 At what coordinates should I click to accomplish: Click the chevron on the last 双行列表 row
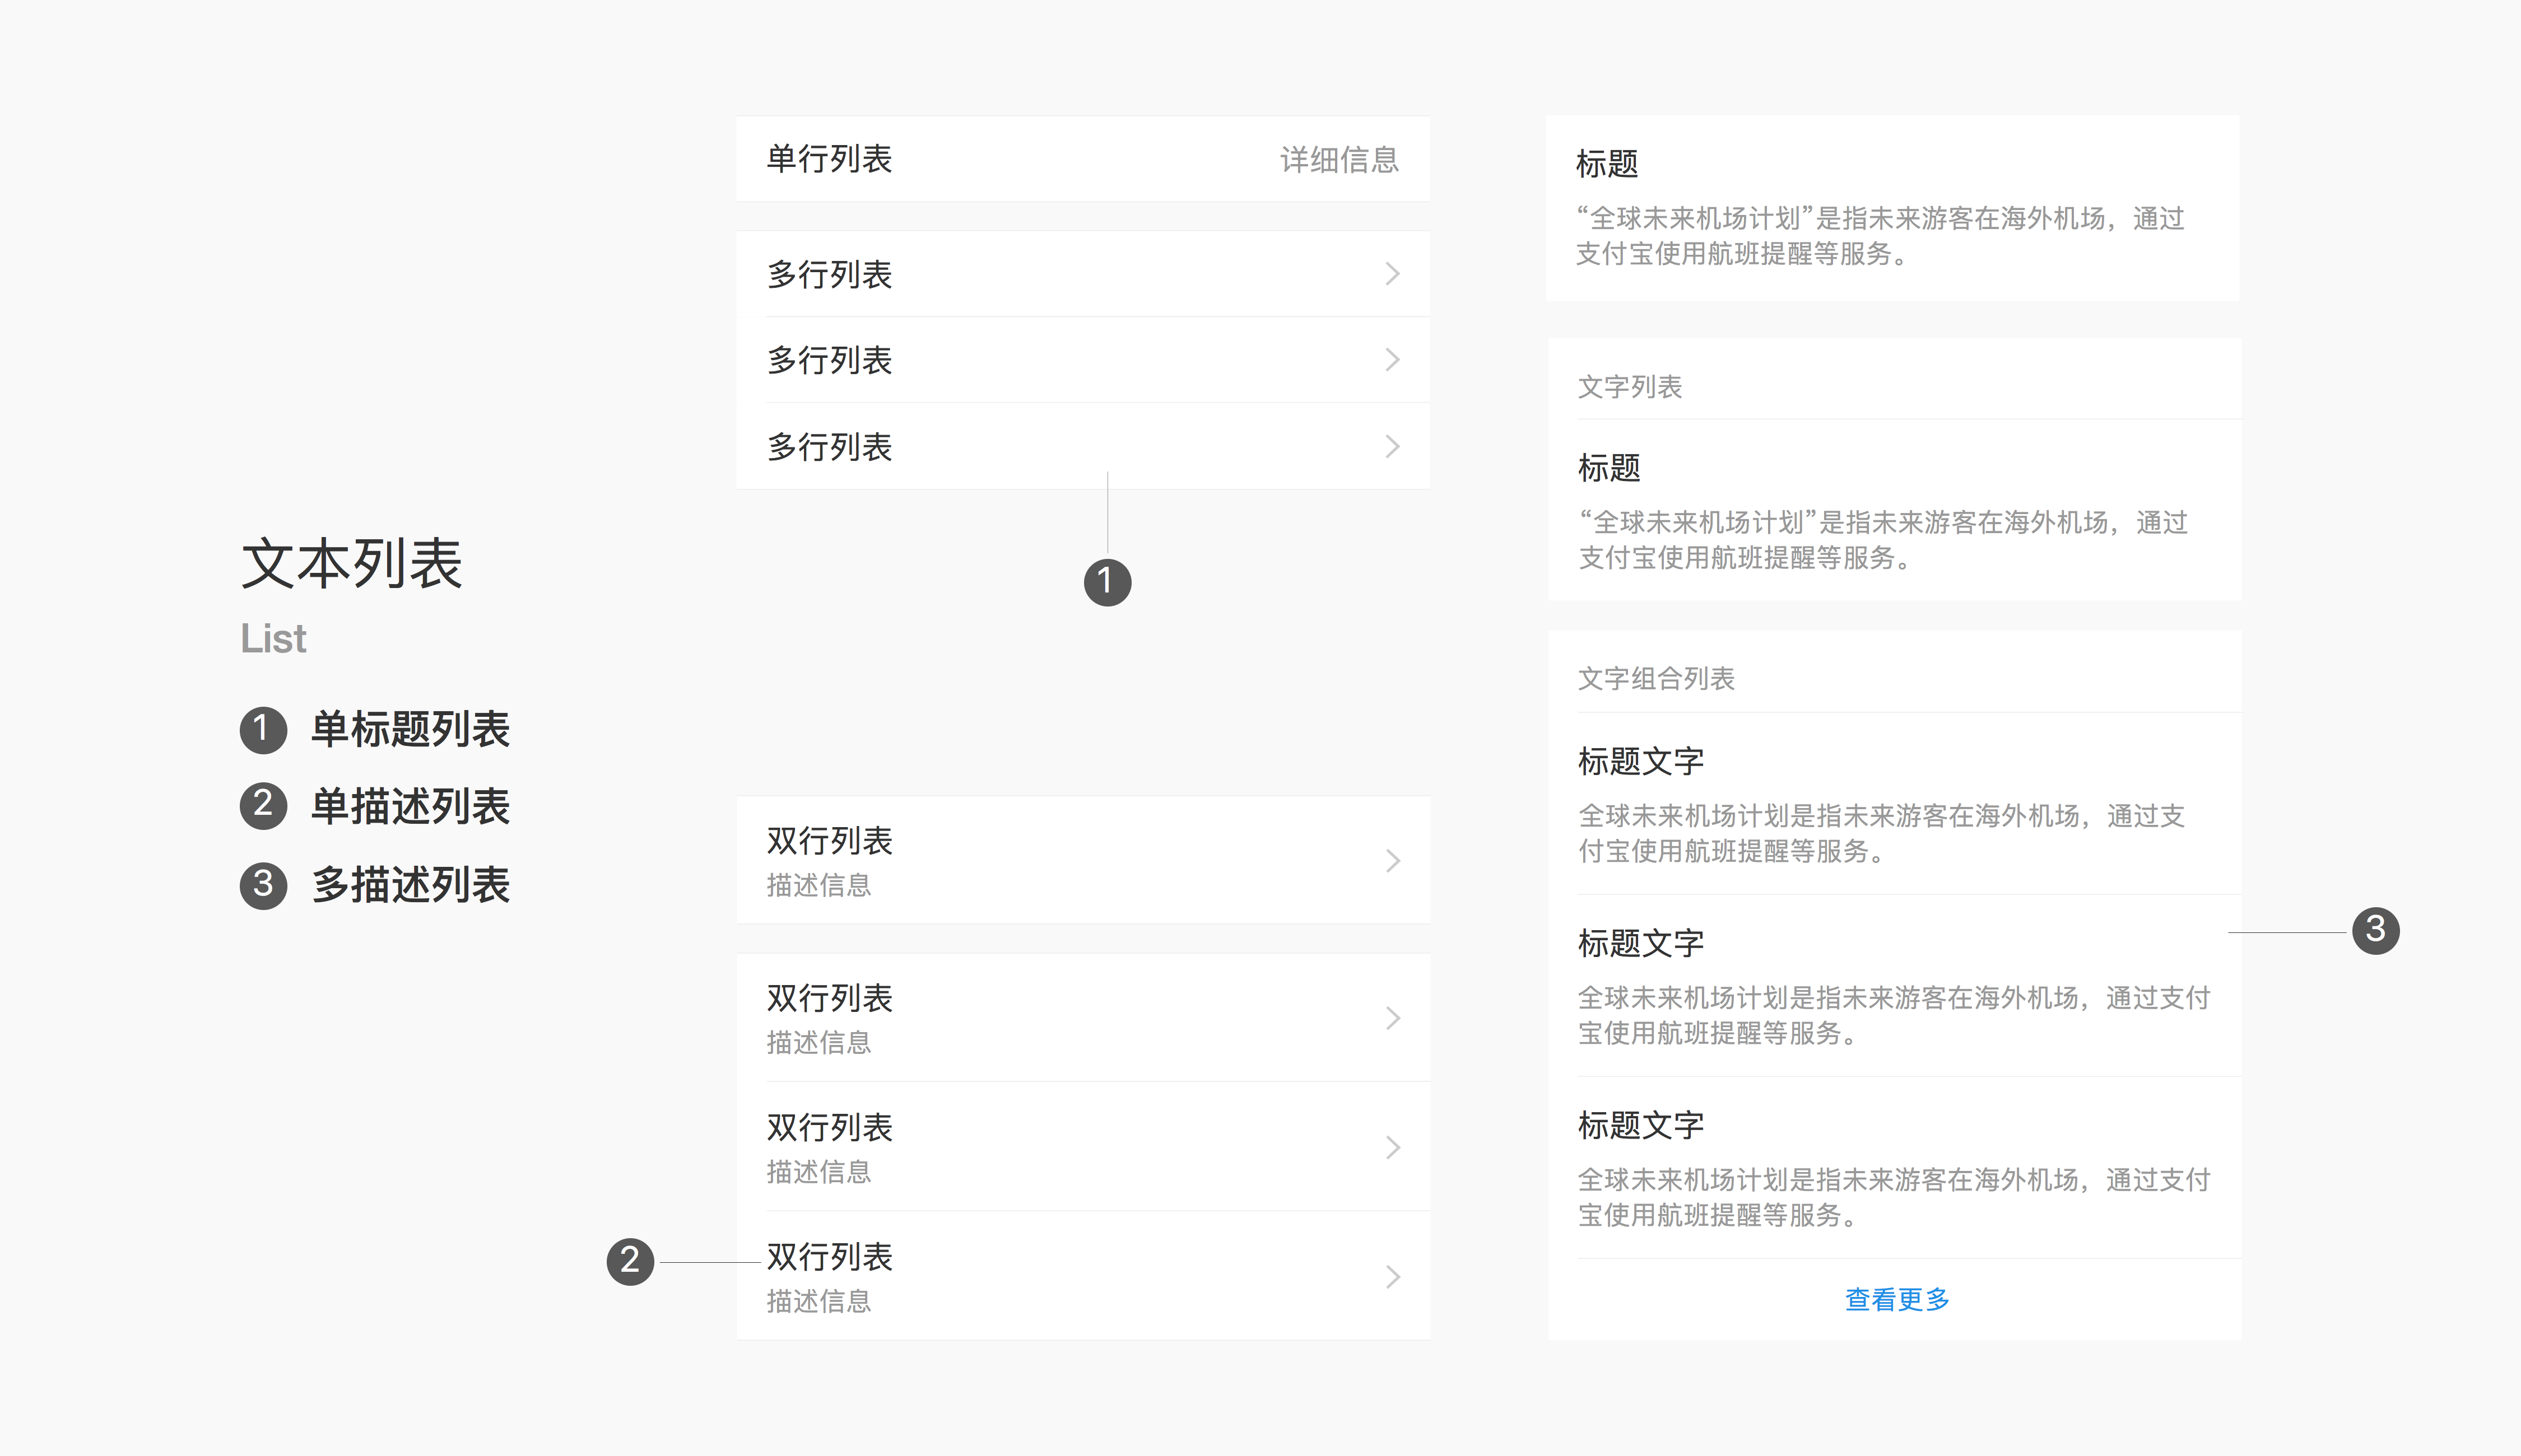pos(1393,1276)
